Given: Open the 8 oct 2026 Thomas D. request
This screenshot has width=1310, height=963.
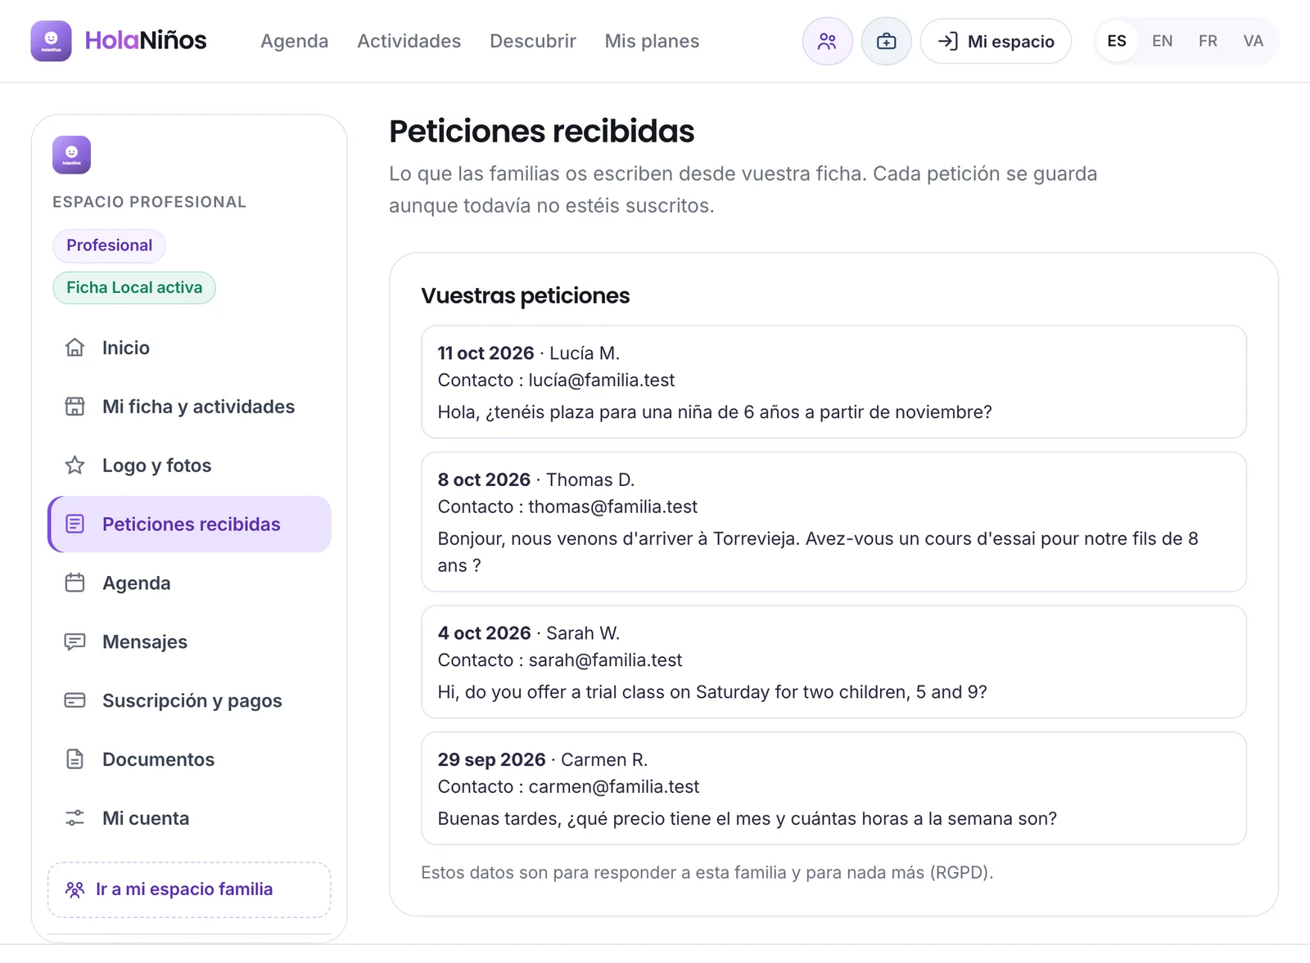Looking at the screenshot, I should point(833,522).
